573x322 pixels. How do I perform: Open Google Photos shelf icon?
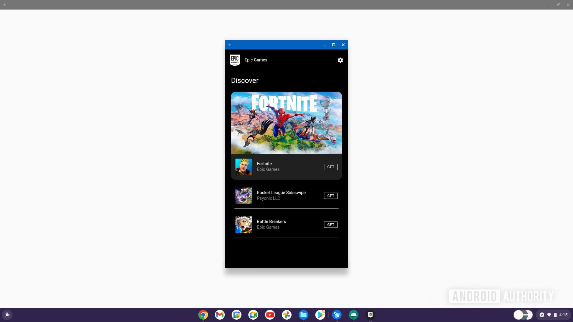pyautogui.click(x=287, y=315)
